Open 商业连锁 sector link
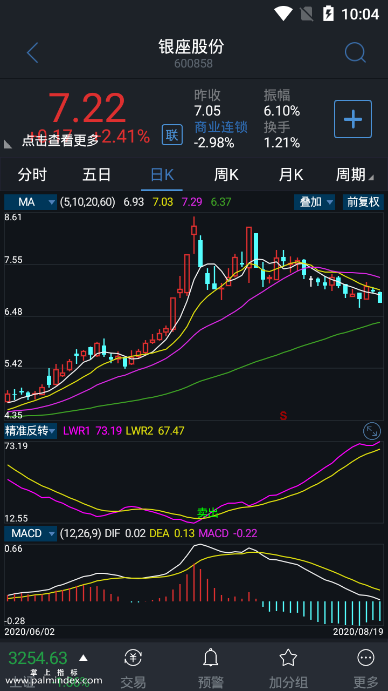The height and width of the screenshot is (691, 388). point(221,127)
